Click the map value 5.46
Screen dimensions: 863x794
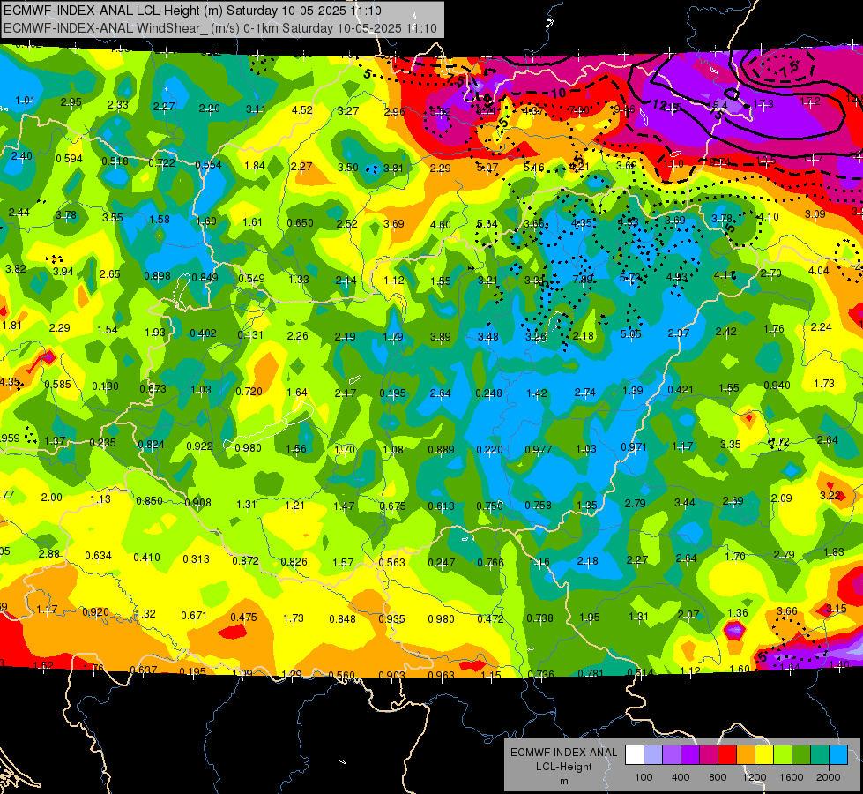coord(534,167)
